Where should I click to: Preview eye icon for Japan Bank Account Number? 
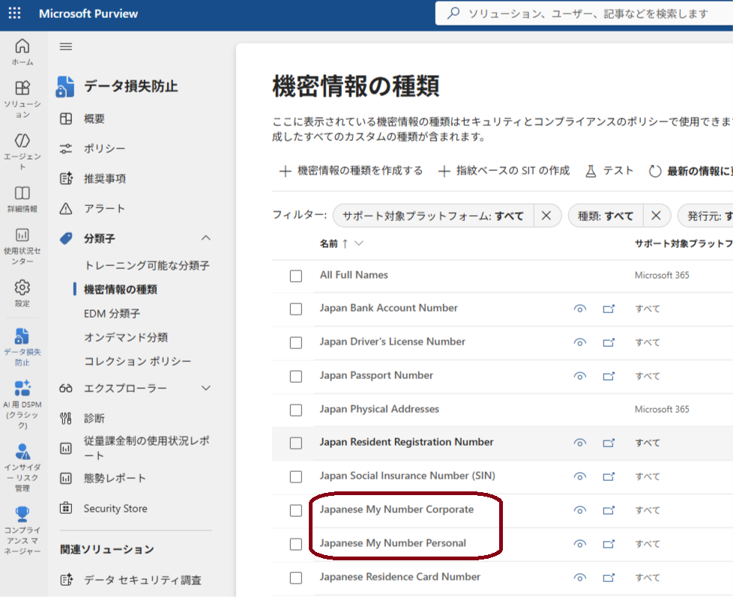(x=579, y=309)
